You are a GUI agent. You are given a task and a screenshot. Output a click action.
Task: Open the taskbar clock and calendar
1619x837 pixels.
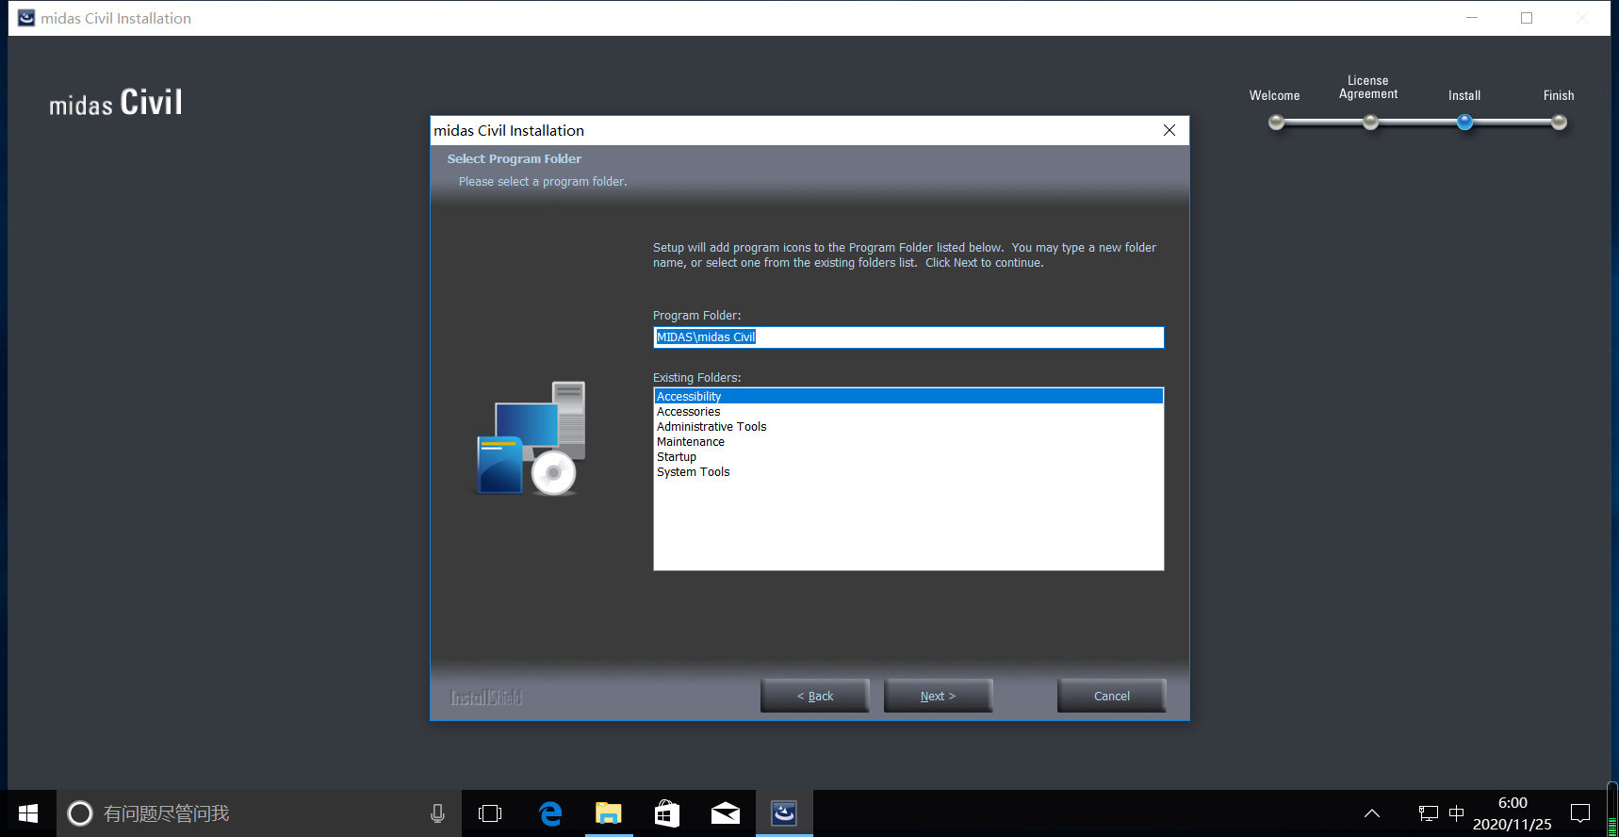(1513, 813)
